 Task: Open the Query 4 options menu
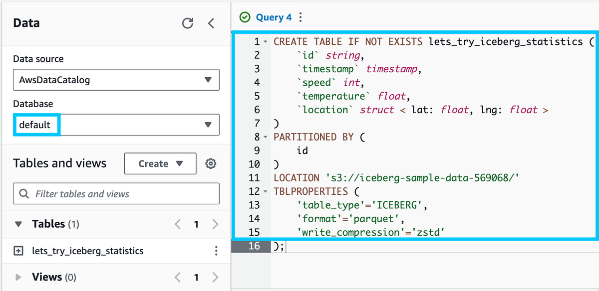(300, 17)
